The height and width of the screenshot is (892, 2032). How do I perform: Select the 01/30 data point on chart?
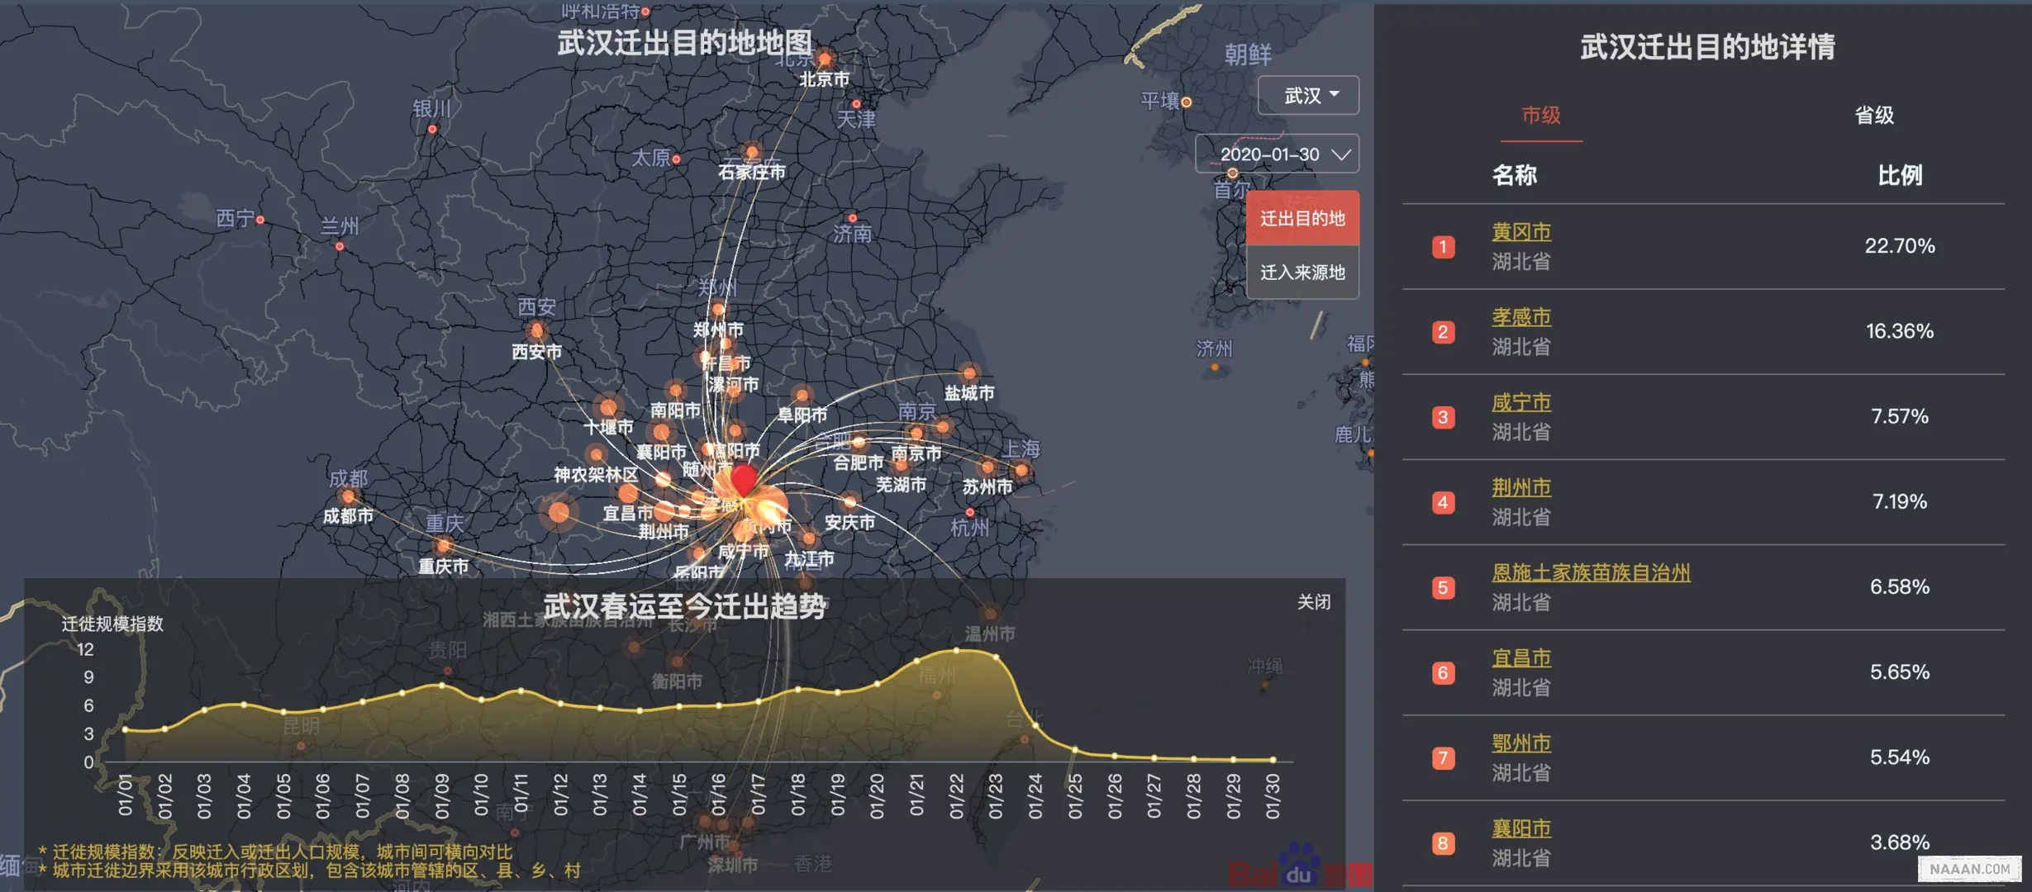point(1273,760)
